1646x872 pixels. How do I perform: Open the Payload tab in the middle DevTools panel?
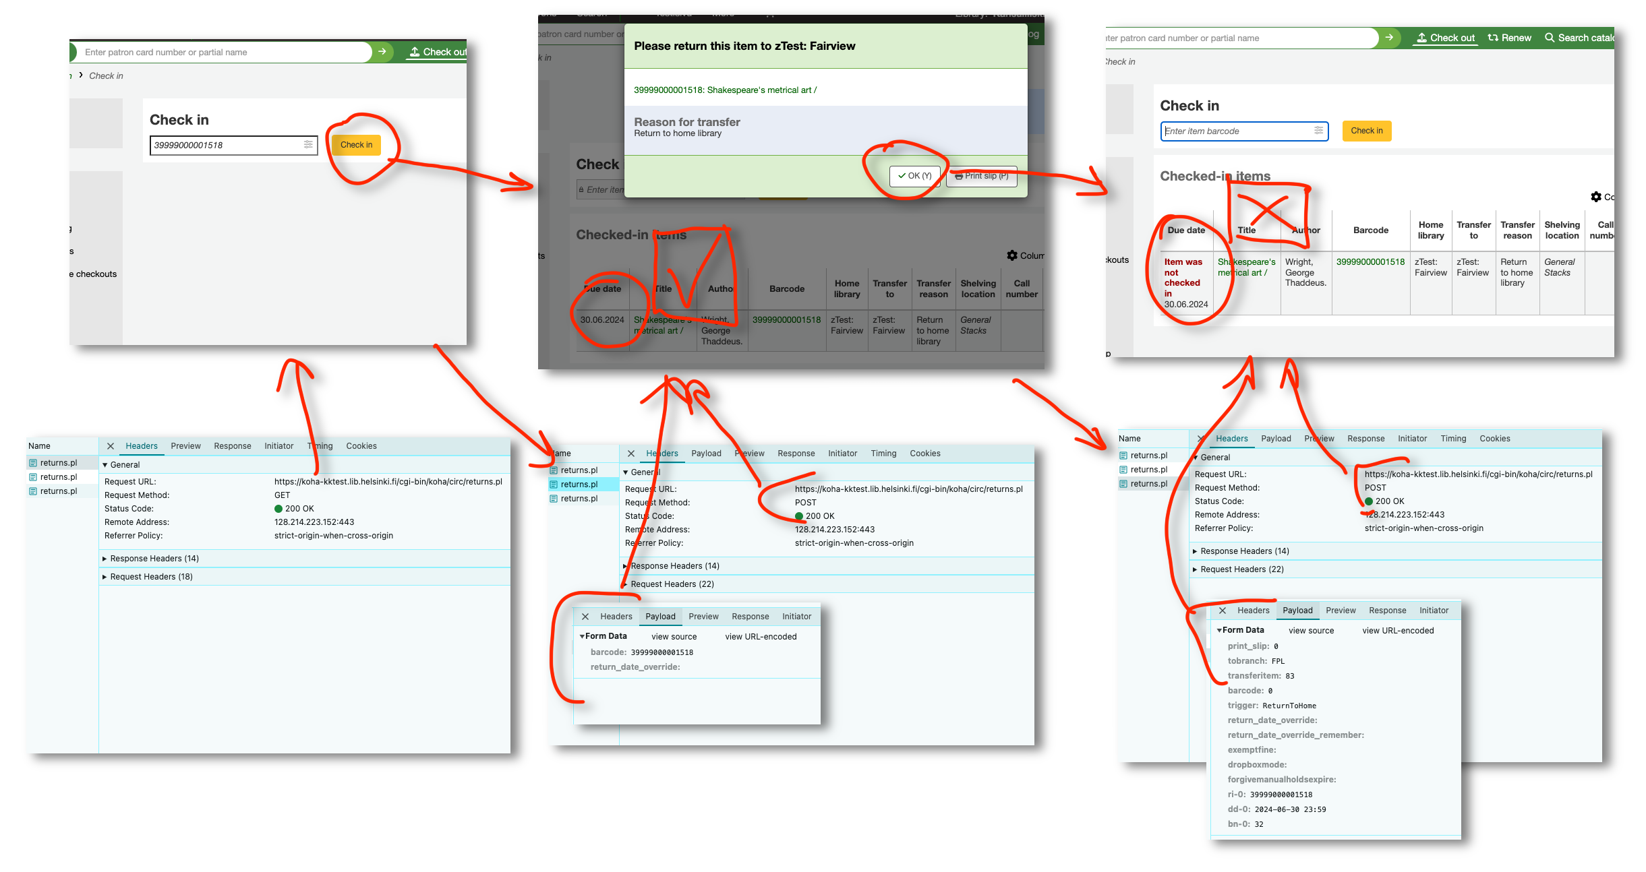click(705, 454)
